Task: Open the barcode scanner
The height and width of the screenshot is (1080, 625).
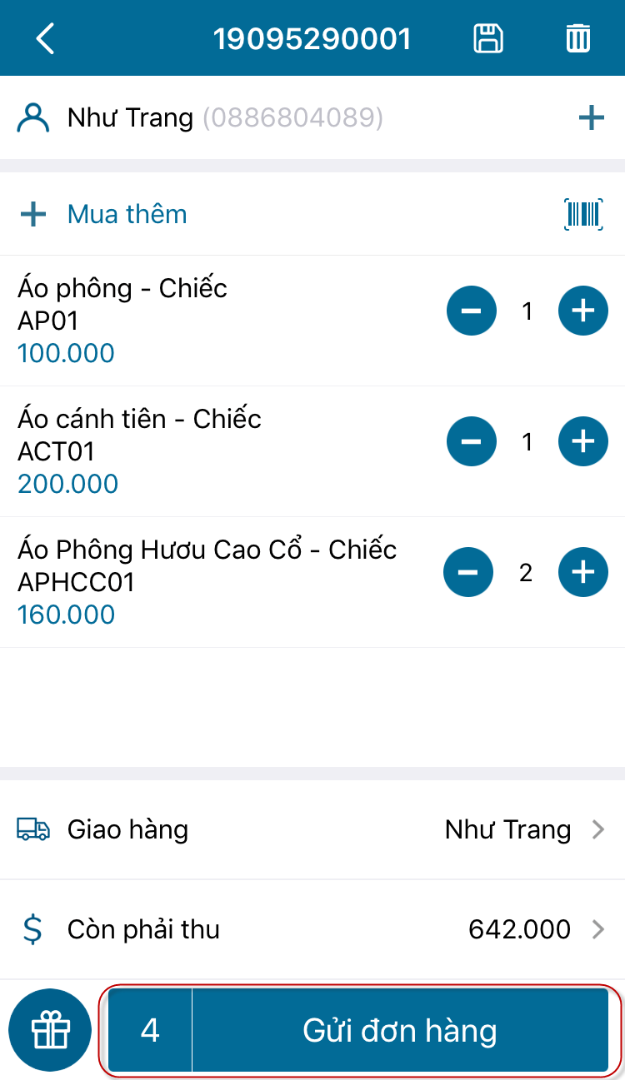Action: tap(583, 214)
